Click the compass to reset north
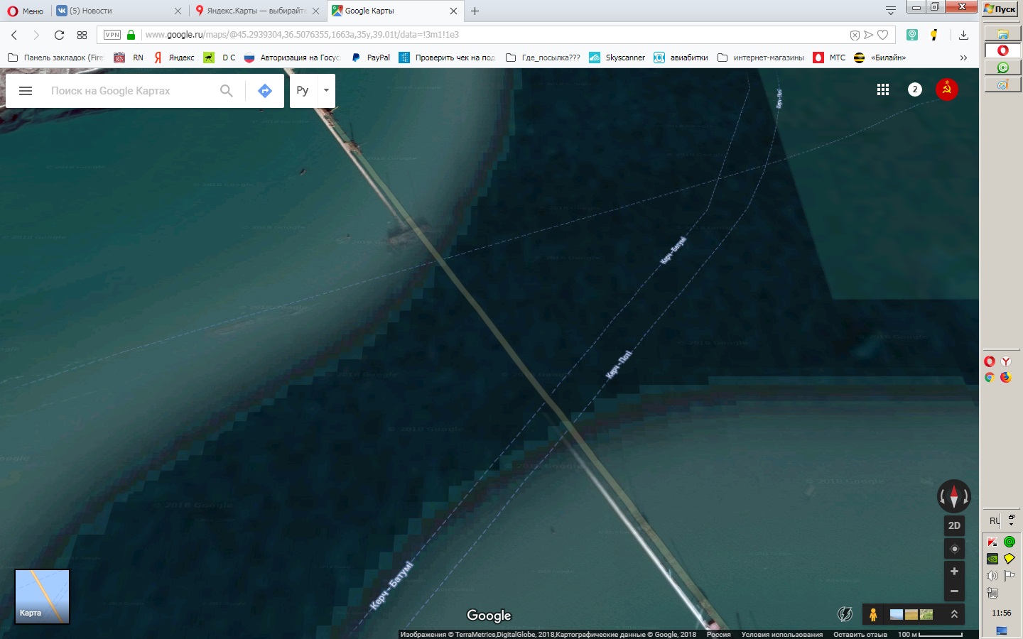This screenshot has height=639, width=1023. tap(954, 496)
